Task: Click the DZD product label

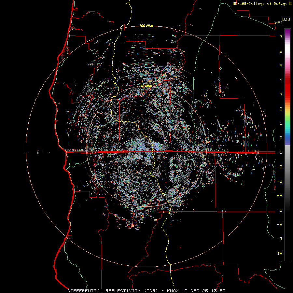Action: pyautogui.click(x=286, y=20)
